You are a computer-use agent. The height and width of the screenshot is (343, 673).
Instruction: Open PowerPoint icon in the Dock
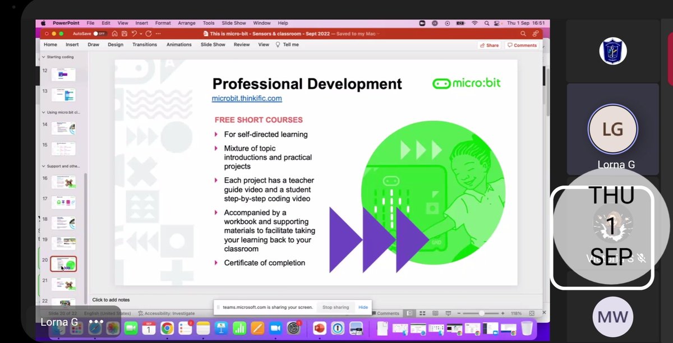320,328
